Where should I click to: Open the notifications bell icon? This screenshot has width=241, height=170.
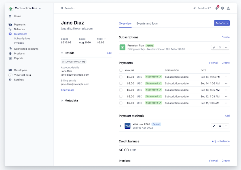click(x=216, y=8)
